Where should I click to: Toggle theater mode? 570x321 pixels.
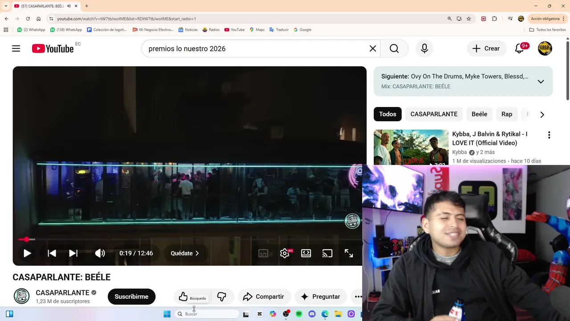(x=306, y=253)
